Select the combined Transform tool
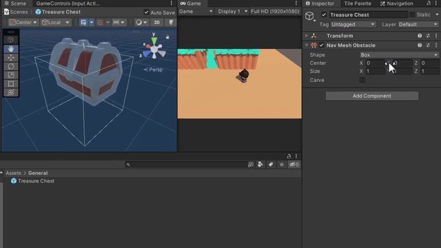Viewport: 441px width, 248px height. pyautogui.click(x=11, y=92)
